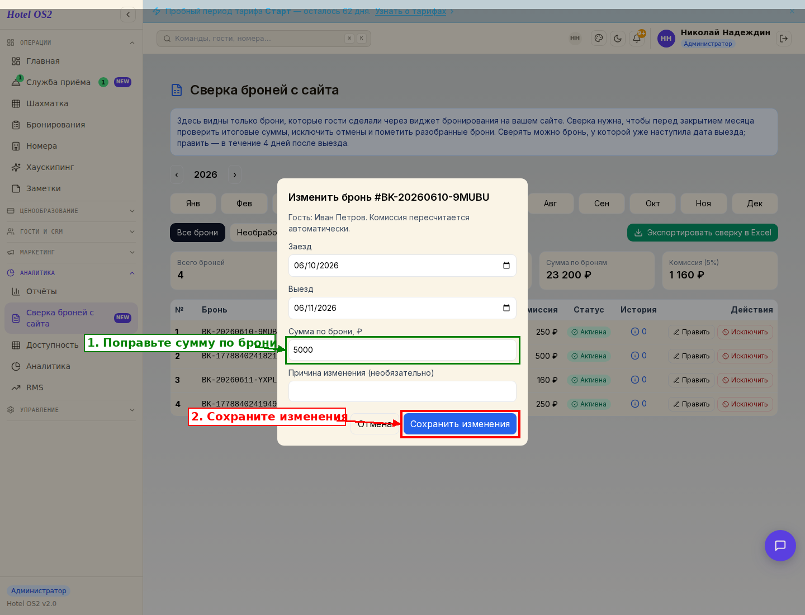The image size is (805, 615).
Task: Open Заметки page
Action: [72, 188]
